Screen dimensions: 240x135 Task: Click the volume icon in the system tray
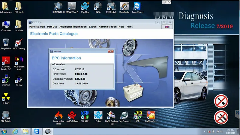tap(222, 131)
